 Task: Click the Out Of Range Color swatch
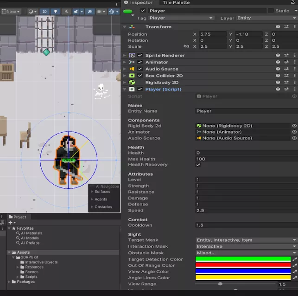tap(243, 265)
